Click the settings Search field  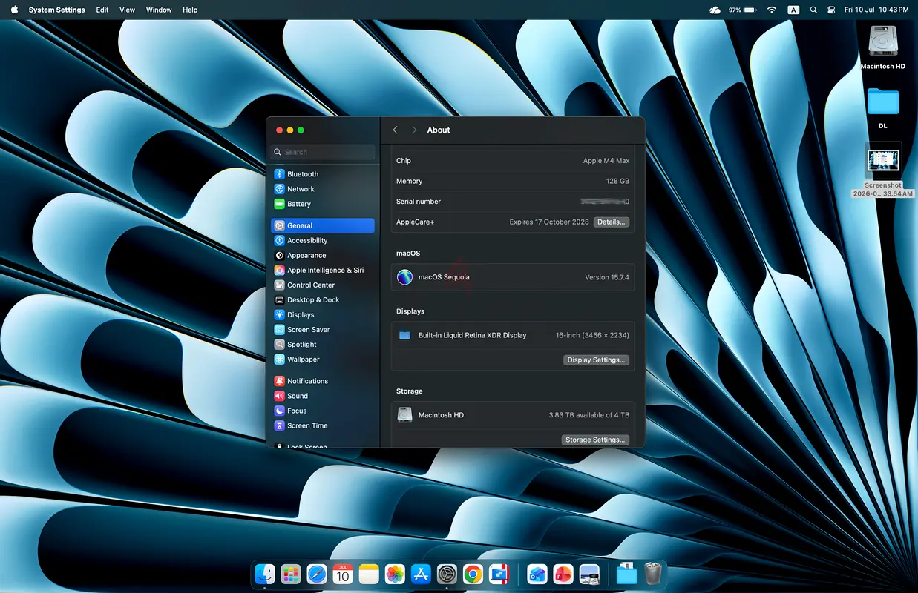[323, 152]
